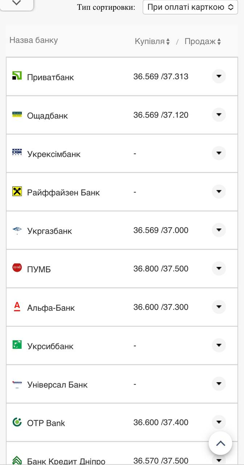
Task: Click the ПУМБ red round logo
Action: click(17, 268)
